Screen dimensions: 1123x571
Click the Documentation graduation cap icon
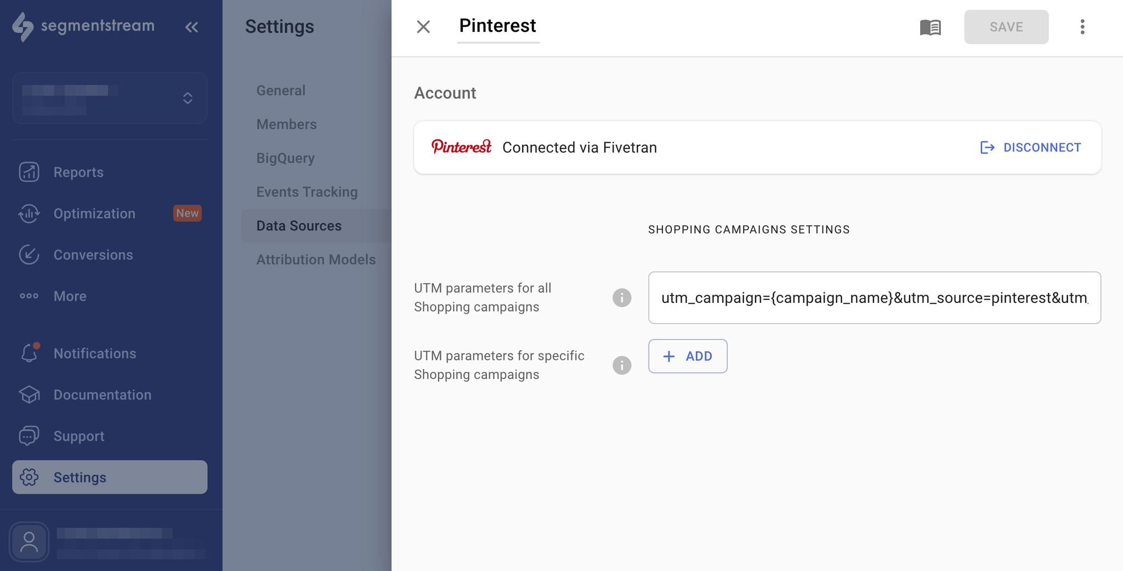click(29, 395)
